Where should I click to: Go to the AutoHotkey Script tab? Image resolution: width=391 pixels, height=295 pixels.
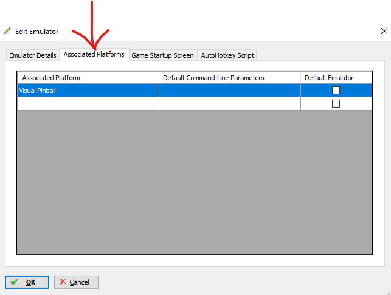(227, 55)
